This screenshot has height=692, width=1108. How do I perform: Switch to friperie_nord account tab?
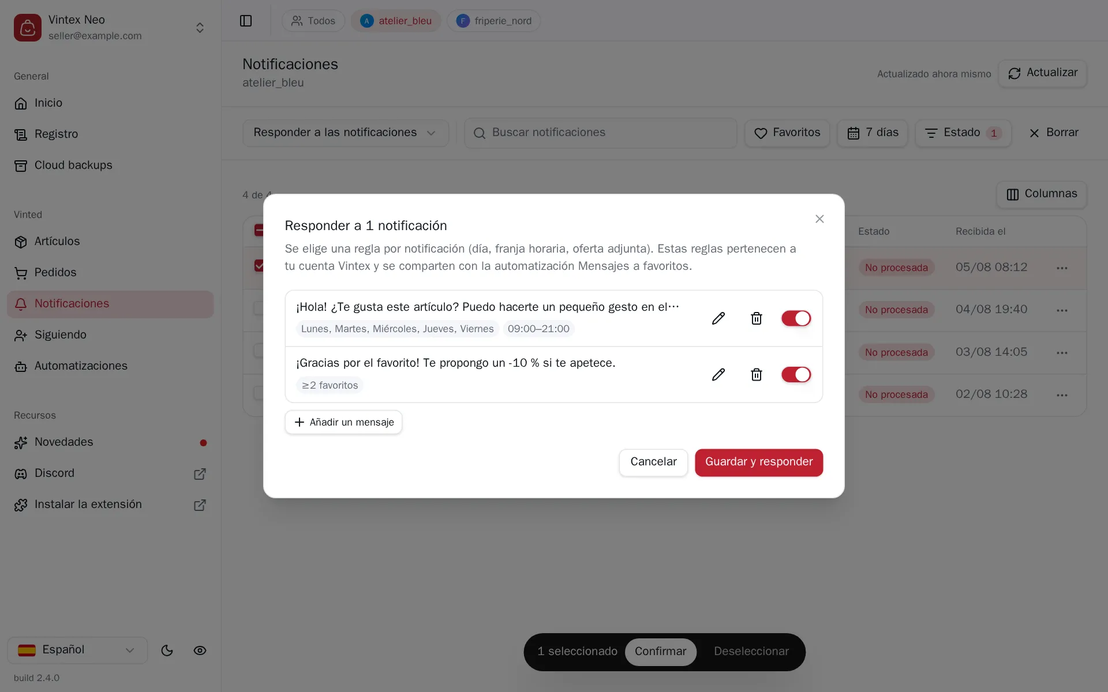click(494, 21)
